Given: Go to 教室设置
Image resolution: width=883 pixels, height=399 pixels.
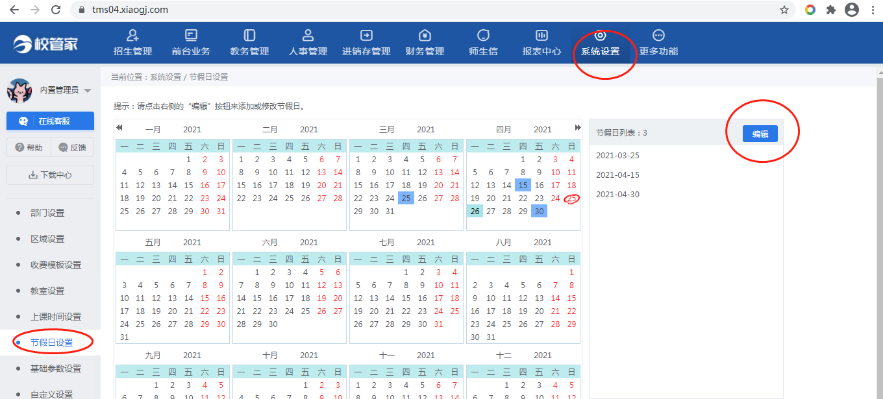Looking at the screenshot, I should pos(47,291).
